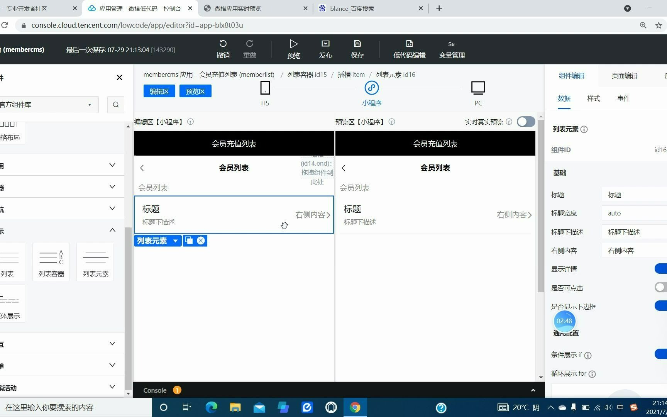Bookmark page with star icon
667x417 pixels.
[659, 25]
